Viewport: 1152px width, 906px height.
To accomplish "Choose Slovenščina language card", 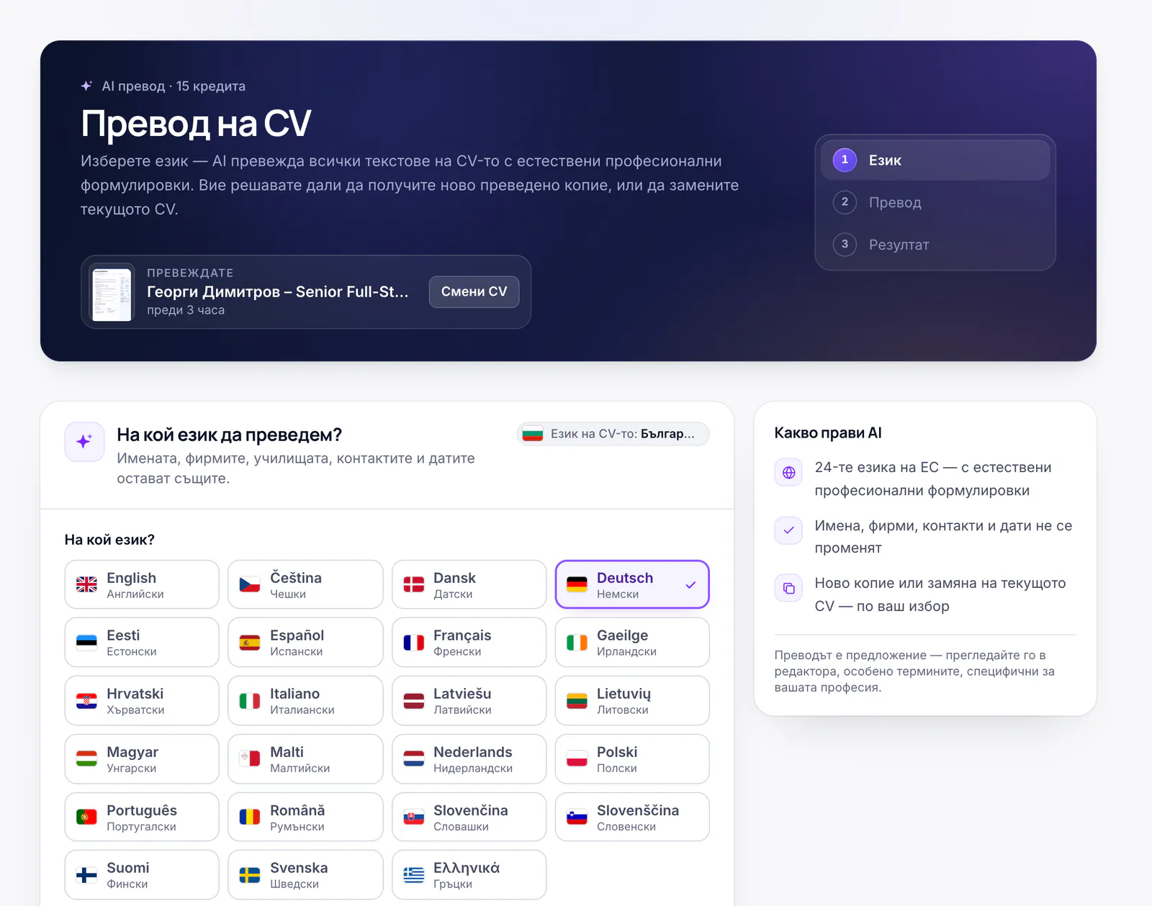I will tap(632, 817).
